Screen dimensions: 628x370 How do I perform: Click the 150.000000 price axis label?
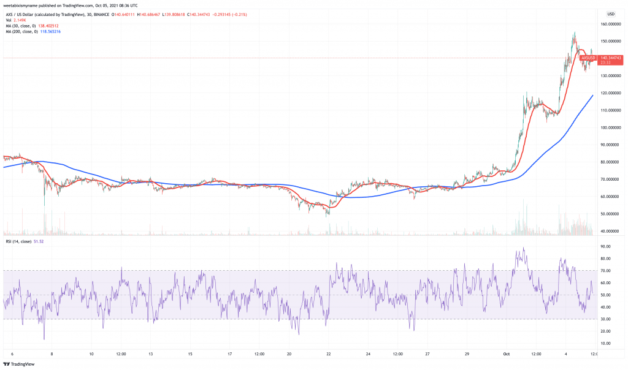[x=610, y=41]
